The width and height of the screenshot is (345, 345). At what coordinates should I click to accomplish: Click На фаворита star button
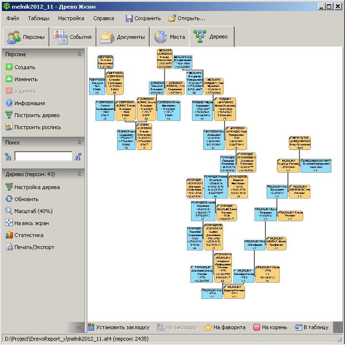pyautogui.click(x=225, y=327)
